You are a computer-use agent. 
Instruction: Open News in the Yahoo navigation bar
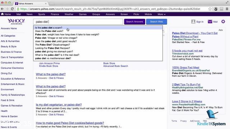click(x=29, y=14)
